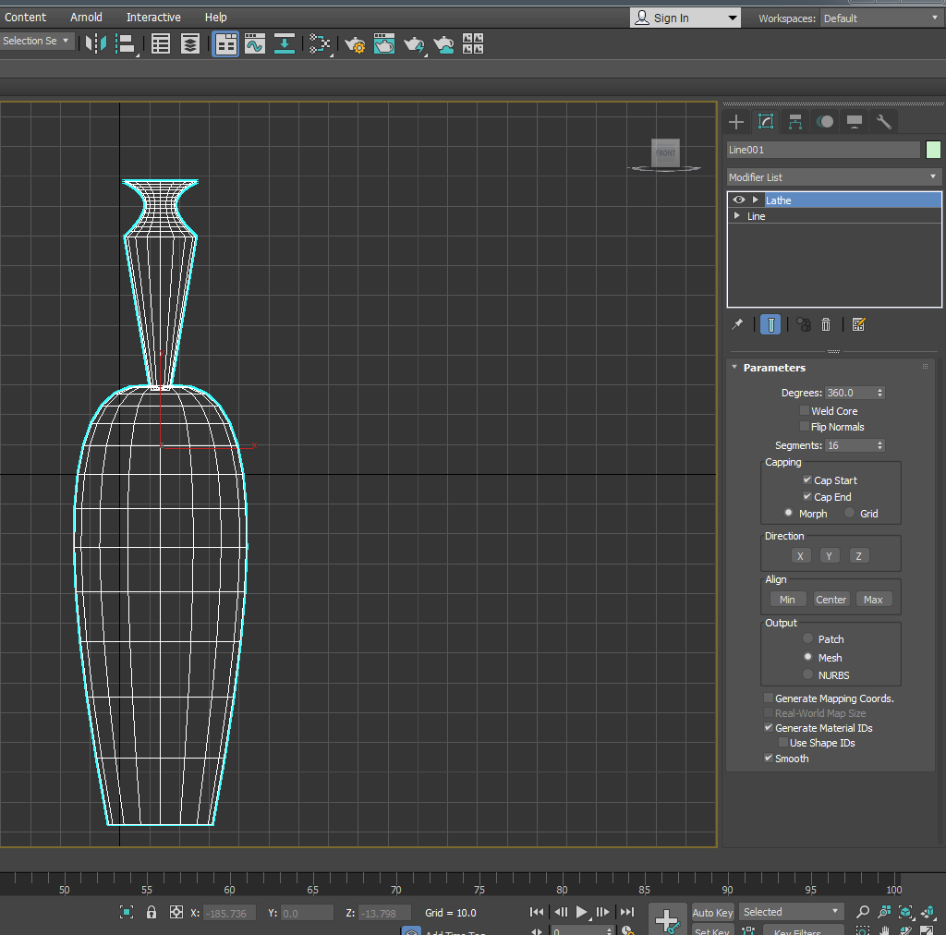
Task: Open the Curve Editor from toolbar
Action: [255, 43]
